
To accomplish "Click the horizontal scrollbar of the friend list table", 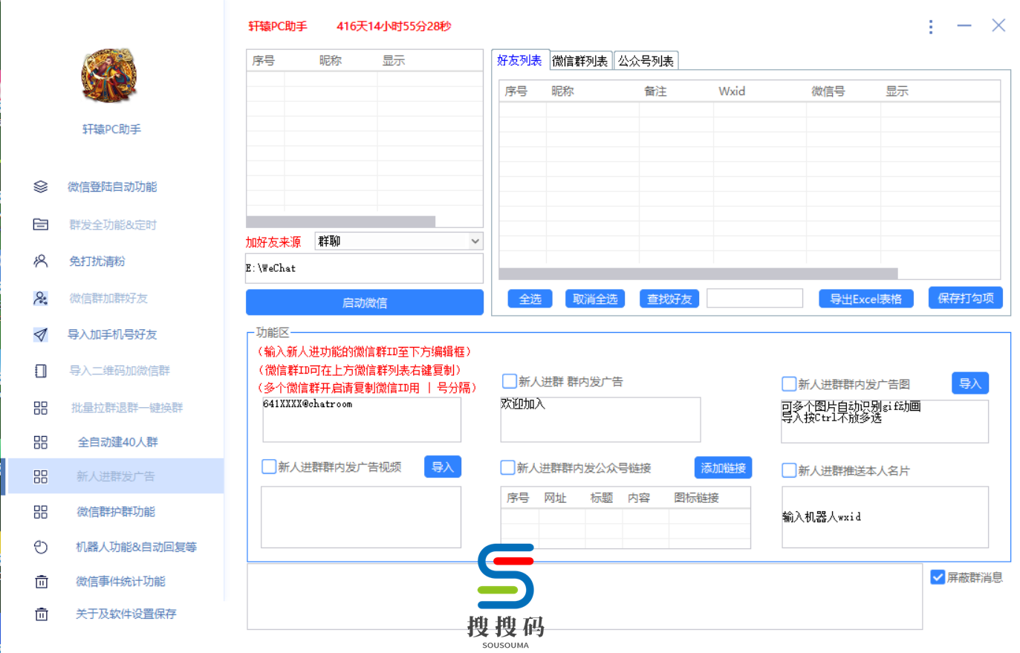I will pos(698,273).
